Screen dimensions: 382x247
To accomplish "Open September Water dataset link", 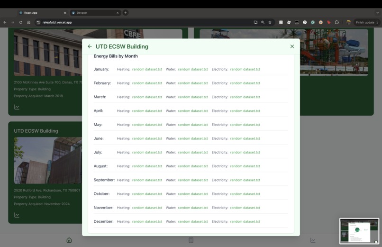I will [193, 180].
